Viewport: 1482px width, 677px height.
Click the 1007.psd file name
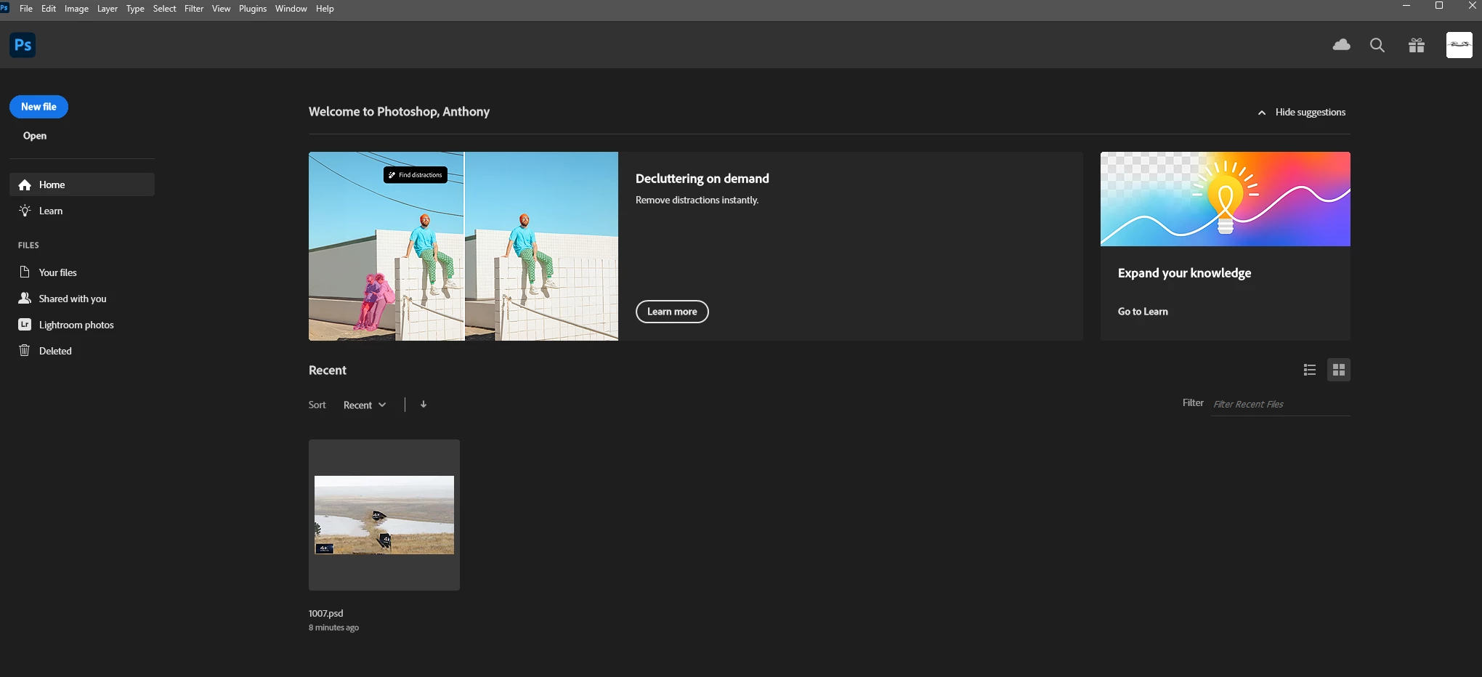(325, 613)
